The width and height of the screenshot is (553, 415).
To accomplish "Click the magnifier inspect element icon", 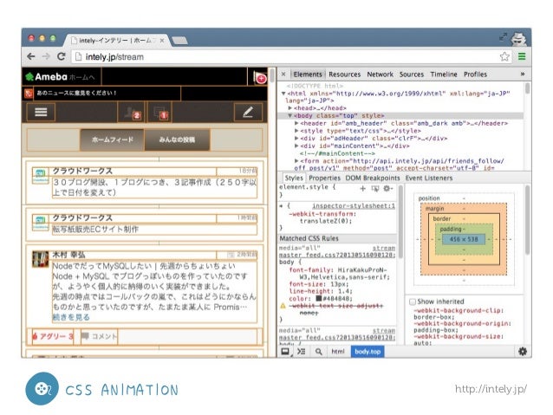I will tap(318, 352).
